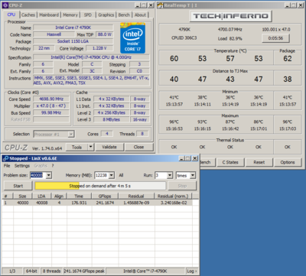Click the TechInferno logo banner
Screen dimensions: 306x276
pos(231,16)
